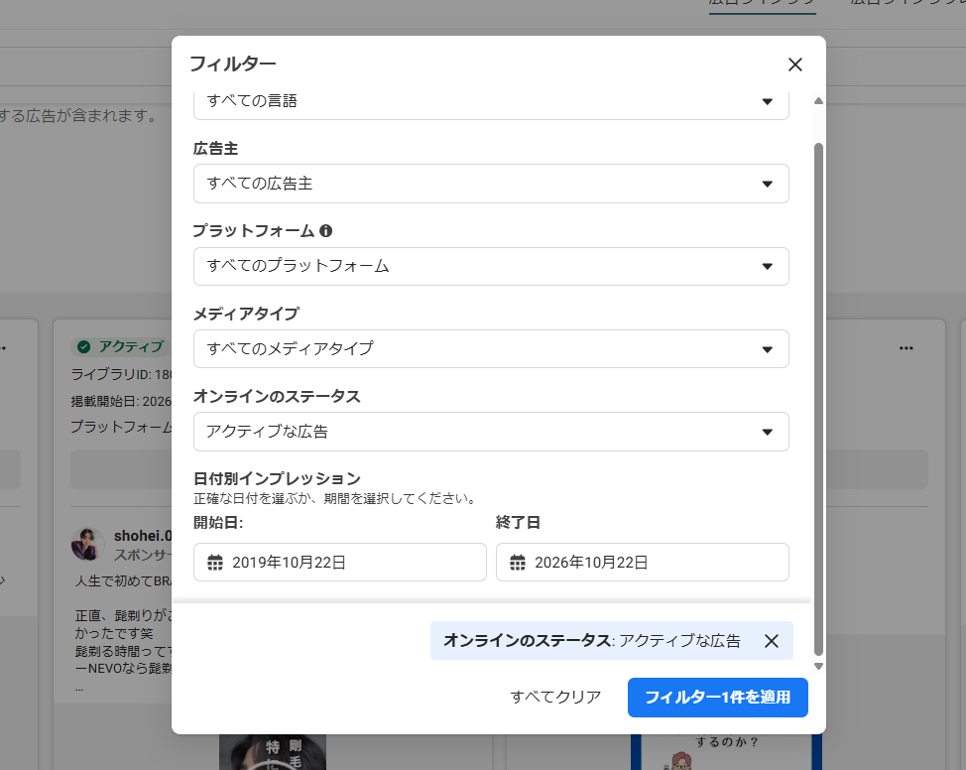This screenshot has height=770, width=966.
Task: Click the shohei advertiser name behind dialog
Action: [142, 536]
